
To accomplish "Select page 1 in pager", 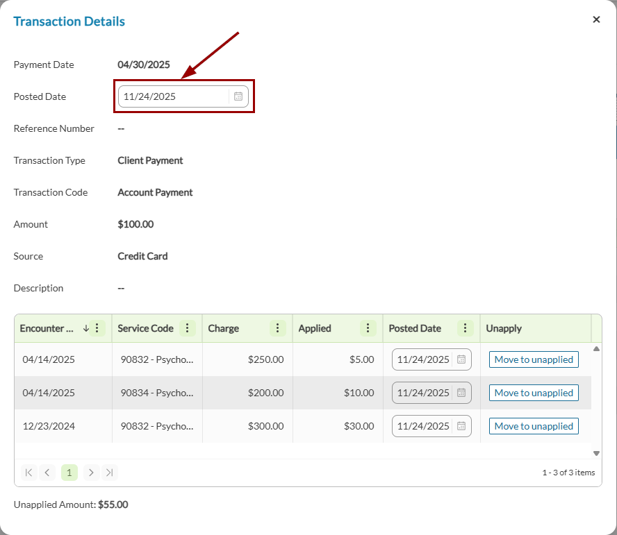I will (x=69, y=473).
